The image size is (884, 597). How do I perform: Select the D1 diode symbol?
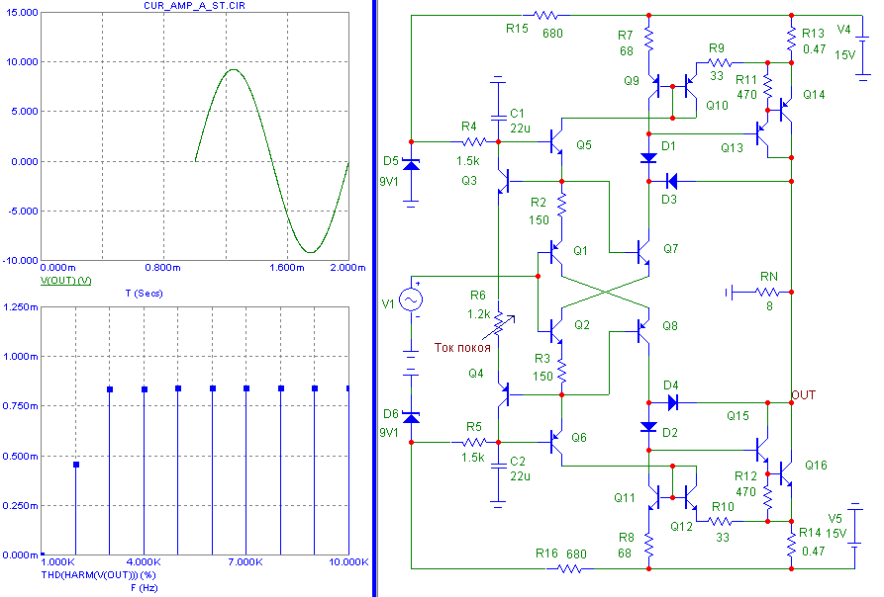[649, 157]
